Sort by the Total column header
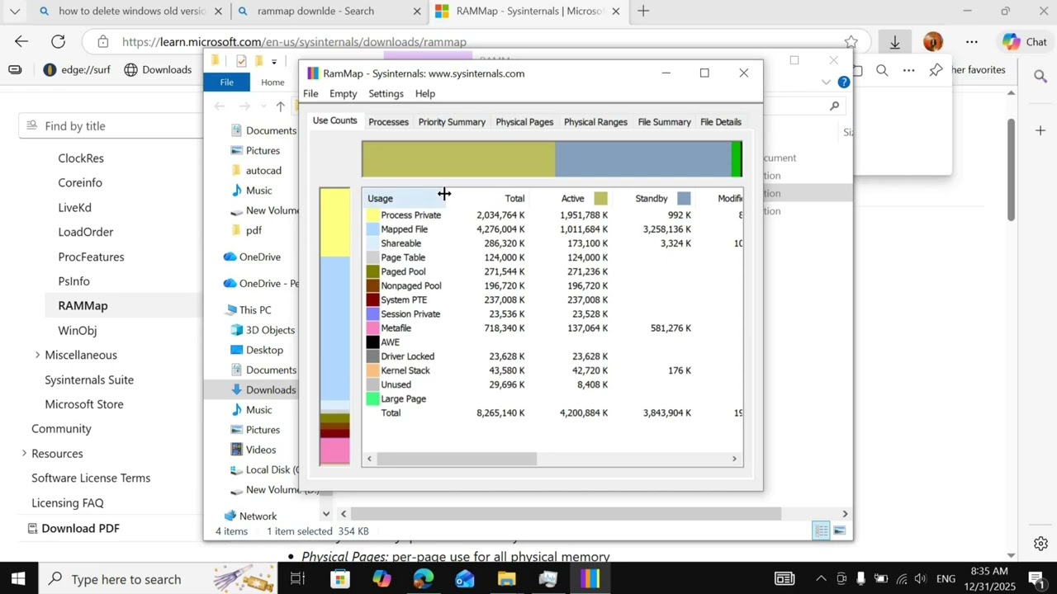The width and height of the screenshot is (1057, 594). pos(514,199)
